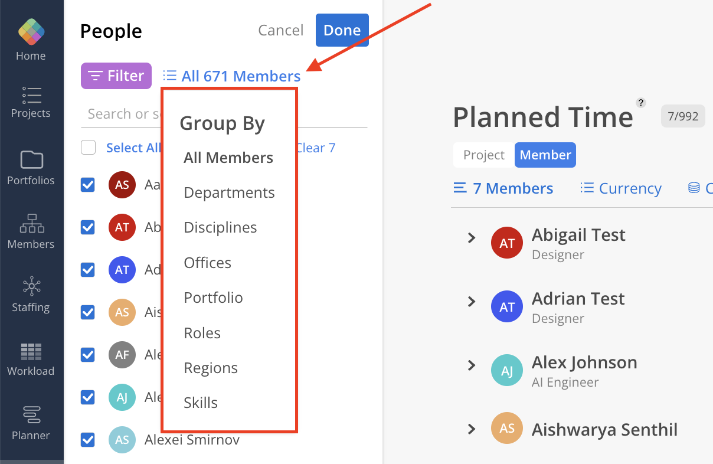Click the Planned Time help question mark
713x464 pixels.
[640, 102]
